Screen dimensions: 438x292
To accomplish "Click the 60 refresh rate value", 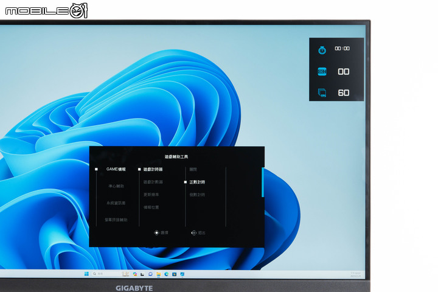I will point(344,92).
